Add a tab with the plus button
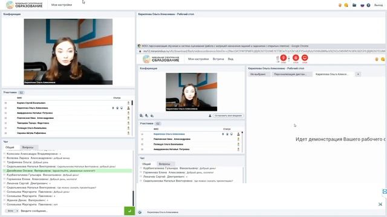 tap(358, 74)
